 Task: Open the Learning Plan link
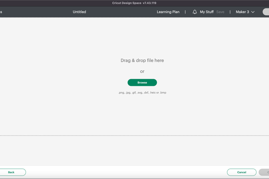pos(168,12)
